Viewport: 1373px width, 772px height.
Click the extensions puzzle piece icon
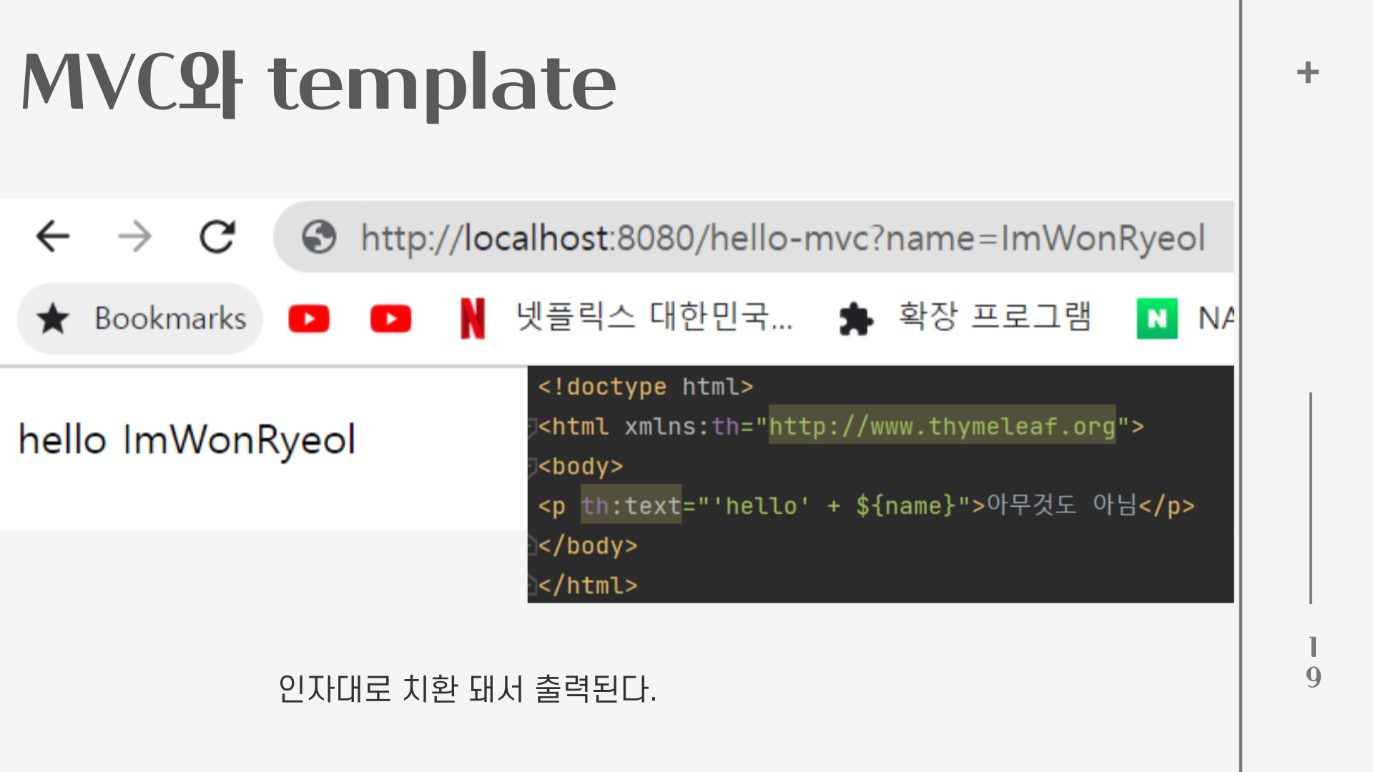(x=855, y=319)
